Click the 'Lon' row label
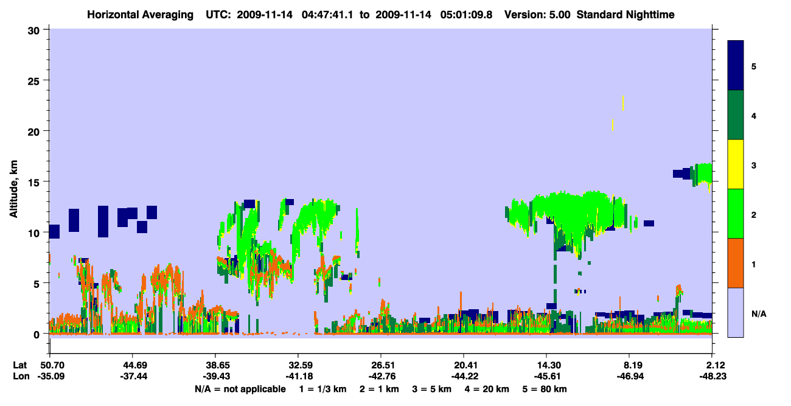The height and width of the screenshot is (406, 791). 21,376
